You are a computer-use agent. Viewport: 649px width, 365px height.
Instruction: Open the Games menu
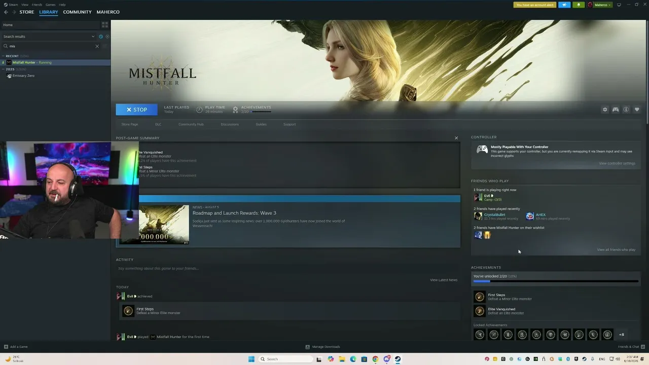tap(51, 5)
